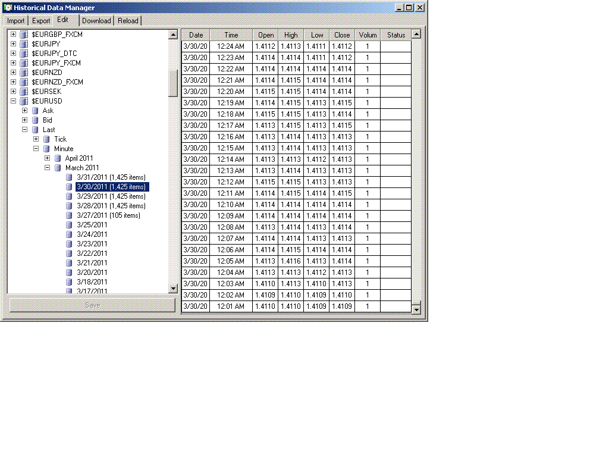609x457 pixels.
Task: Click the icon beside 3/24/2011 entry
Action: point(69,234)
